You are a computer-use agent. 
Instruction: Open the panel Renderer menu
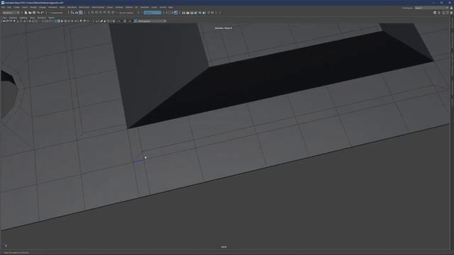tap(42, 18)
